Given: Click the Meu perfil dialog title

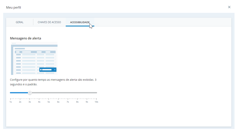Looking at the screenshot, I should point(14,8).
